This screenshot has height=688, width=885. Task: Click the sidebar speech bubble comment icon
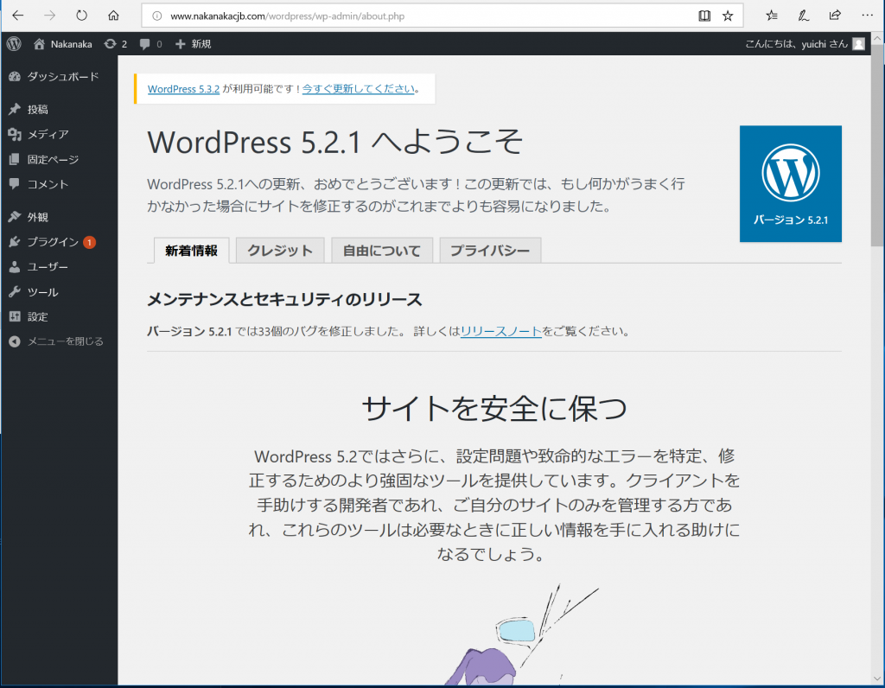(15, 184)
